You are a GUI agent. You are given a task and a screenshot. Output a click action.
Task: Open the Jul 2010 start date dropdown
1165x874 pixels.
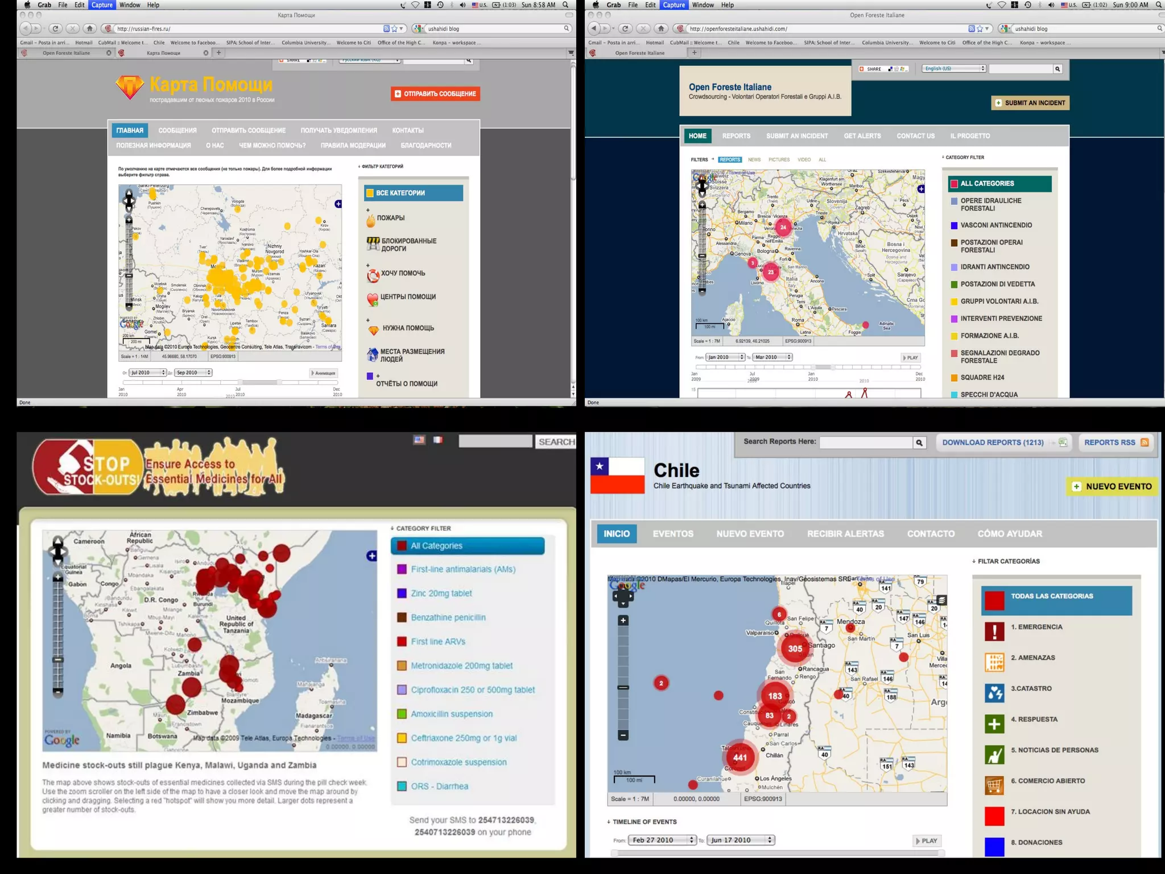(147, 373)
